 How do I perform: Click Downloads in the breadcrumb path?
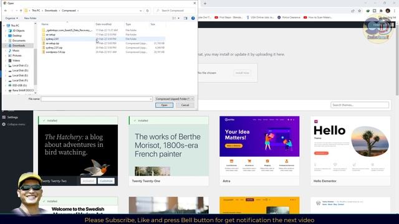(51, 11)
